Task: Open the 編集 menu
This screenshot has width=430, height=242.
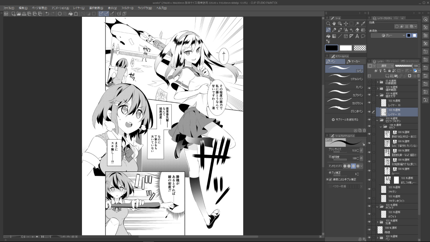Action: click(x=23, y=8)
